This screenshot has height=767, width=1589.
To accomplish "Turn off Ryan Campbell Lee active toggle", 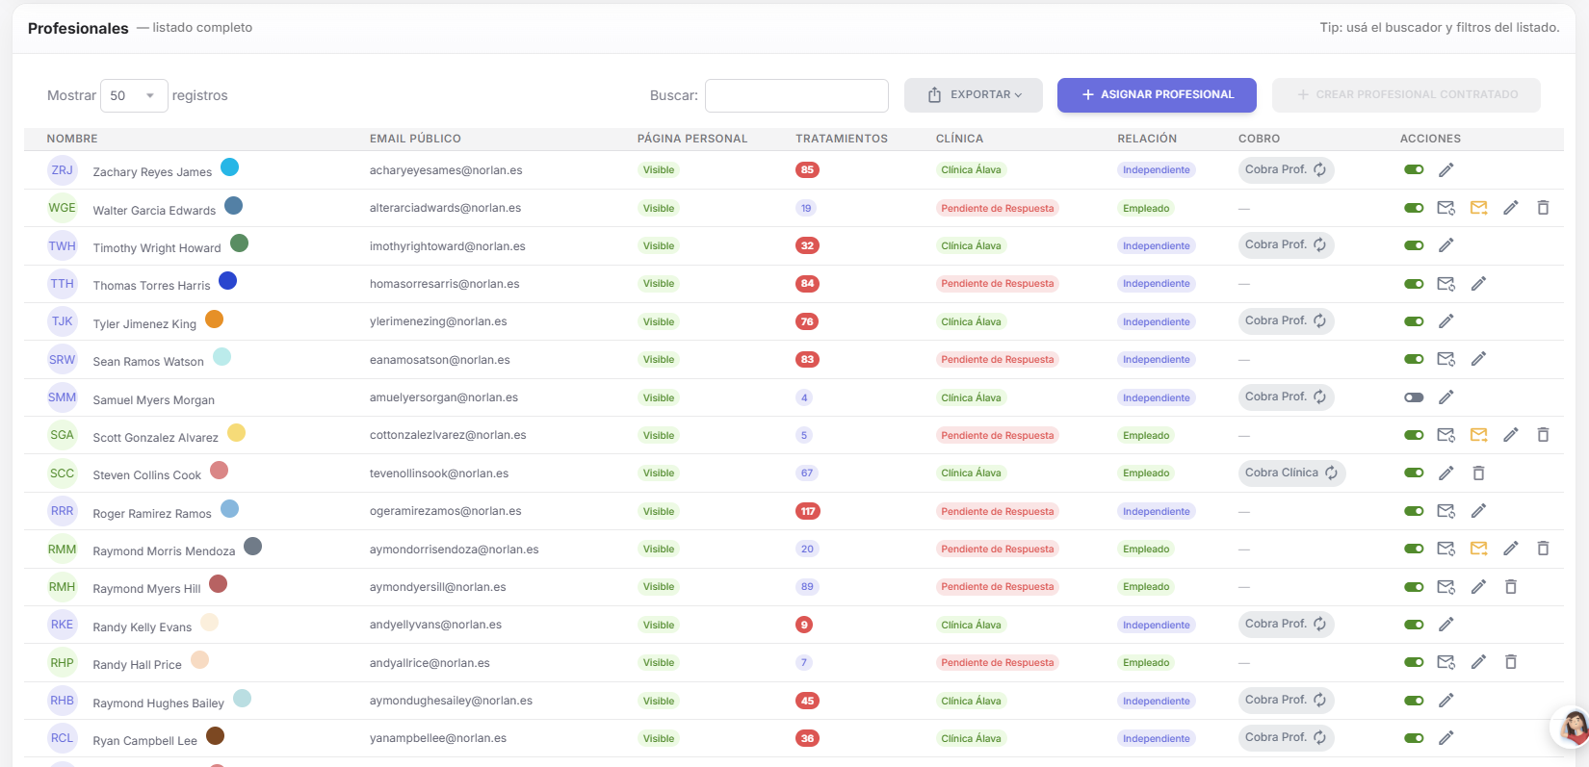I will tap(1414, 738).
